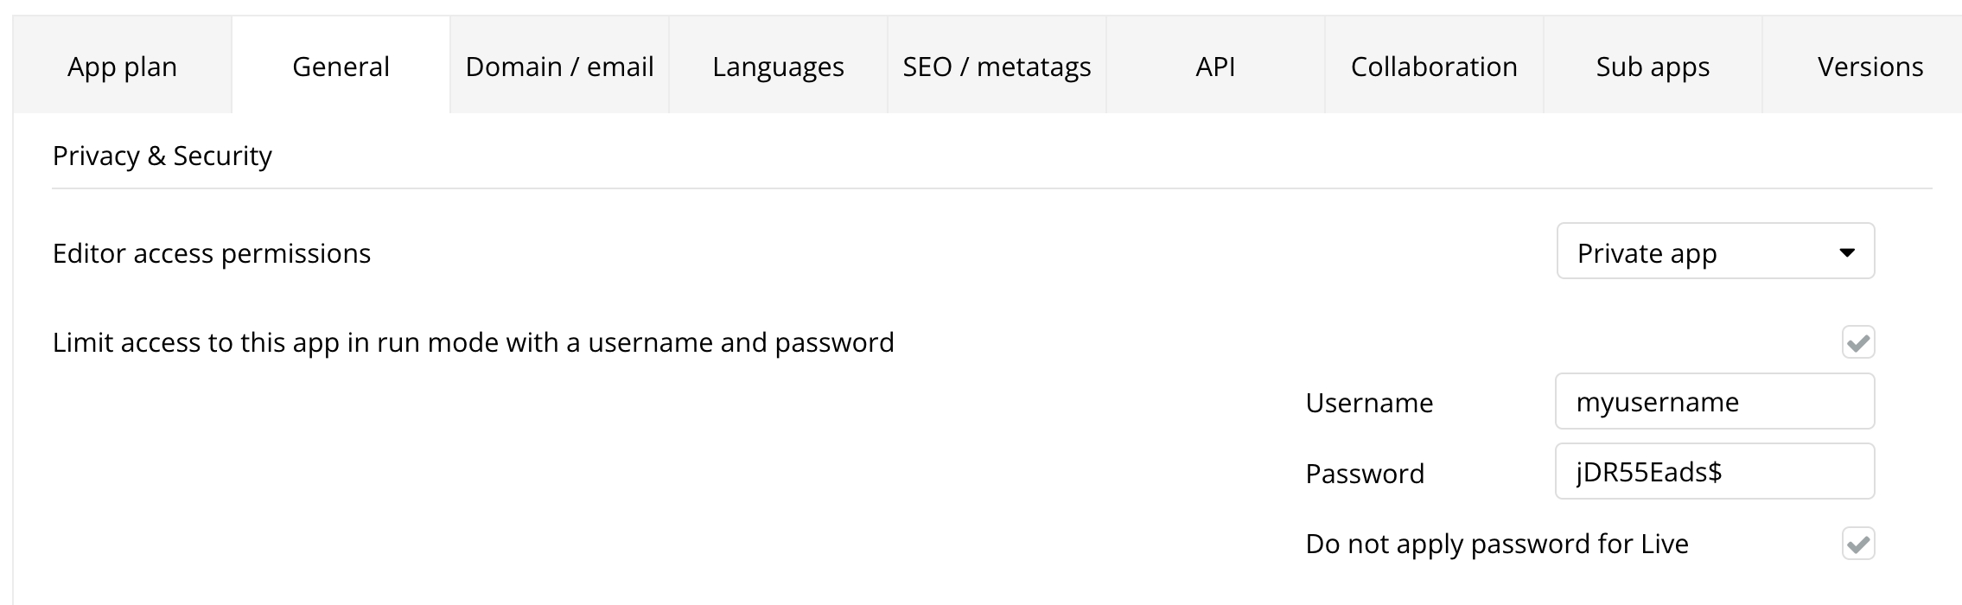Open the API settings tab
Screen dimensions: 1962x605
pos(1215,67)
